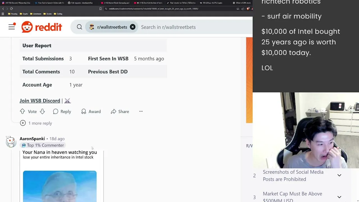Click the apps grid icon in bookmarks bar
Viewport: 359px width, 202px height.
point(3,14)
